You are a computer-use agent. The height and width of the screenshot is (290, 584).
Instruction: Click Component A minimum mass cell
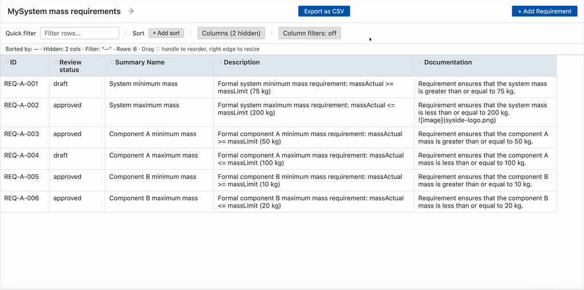click(160, 137)
